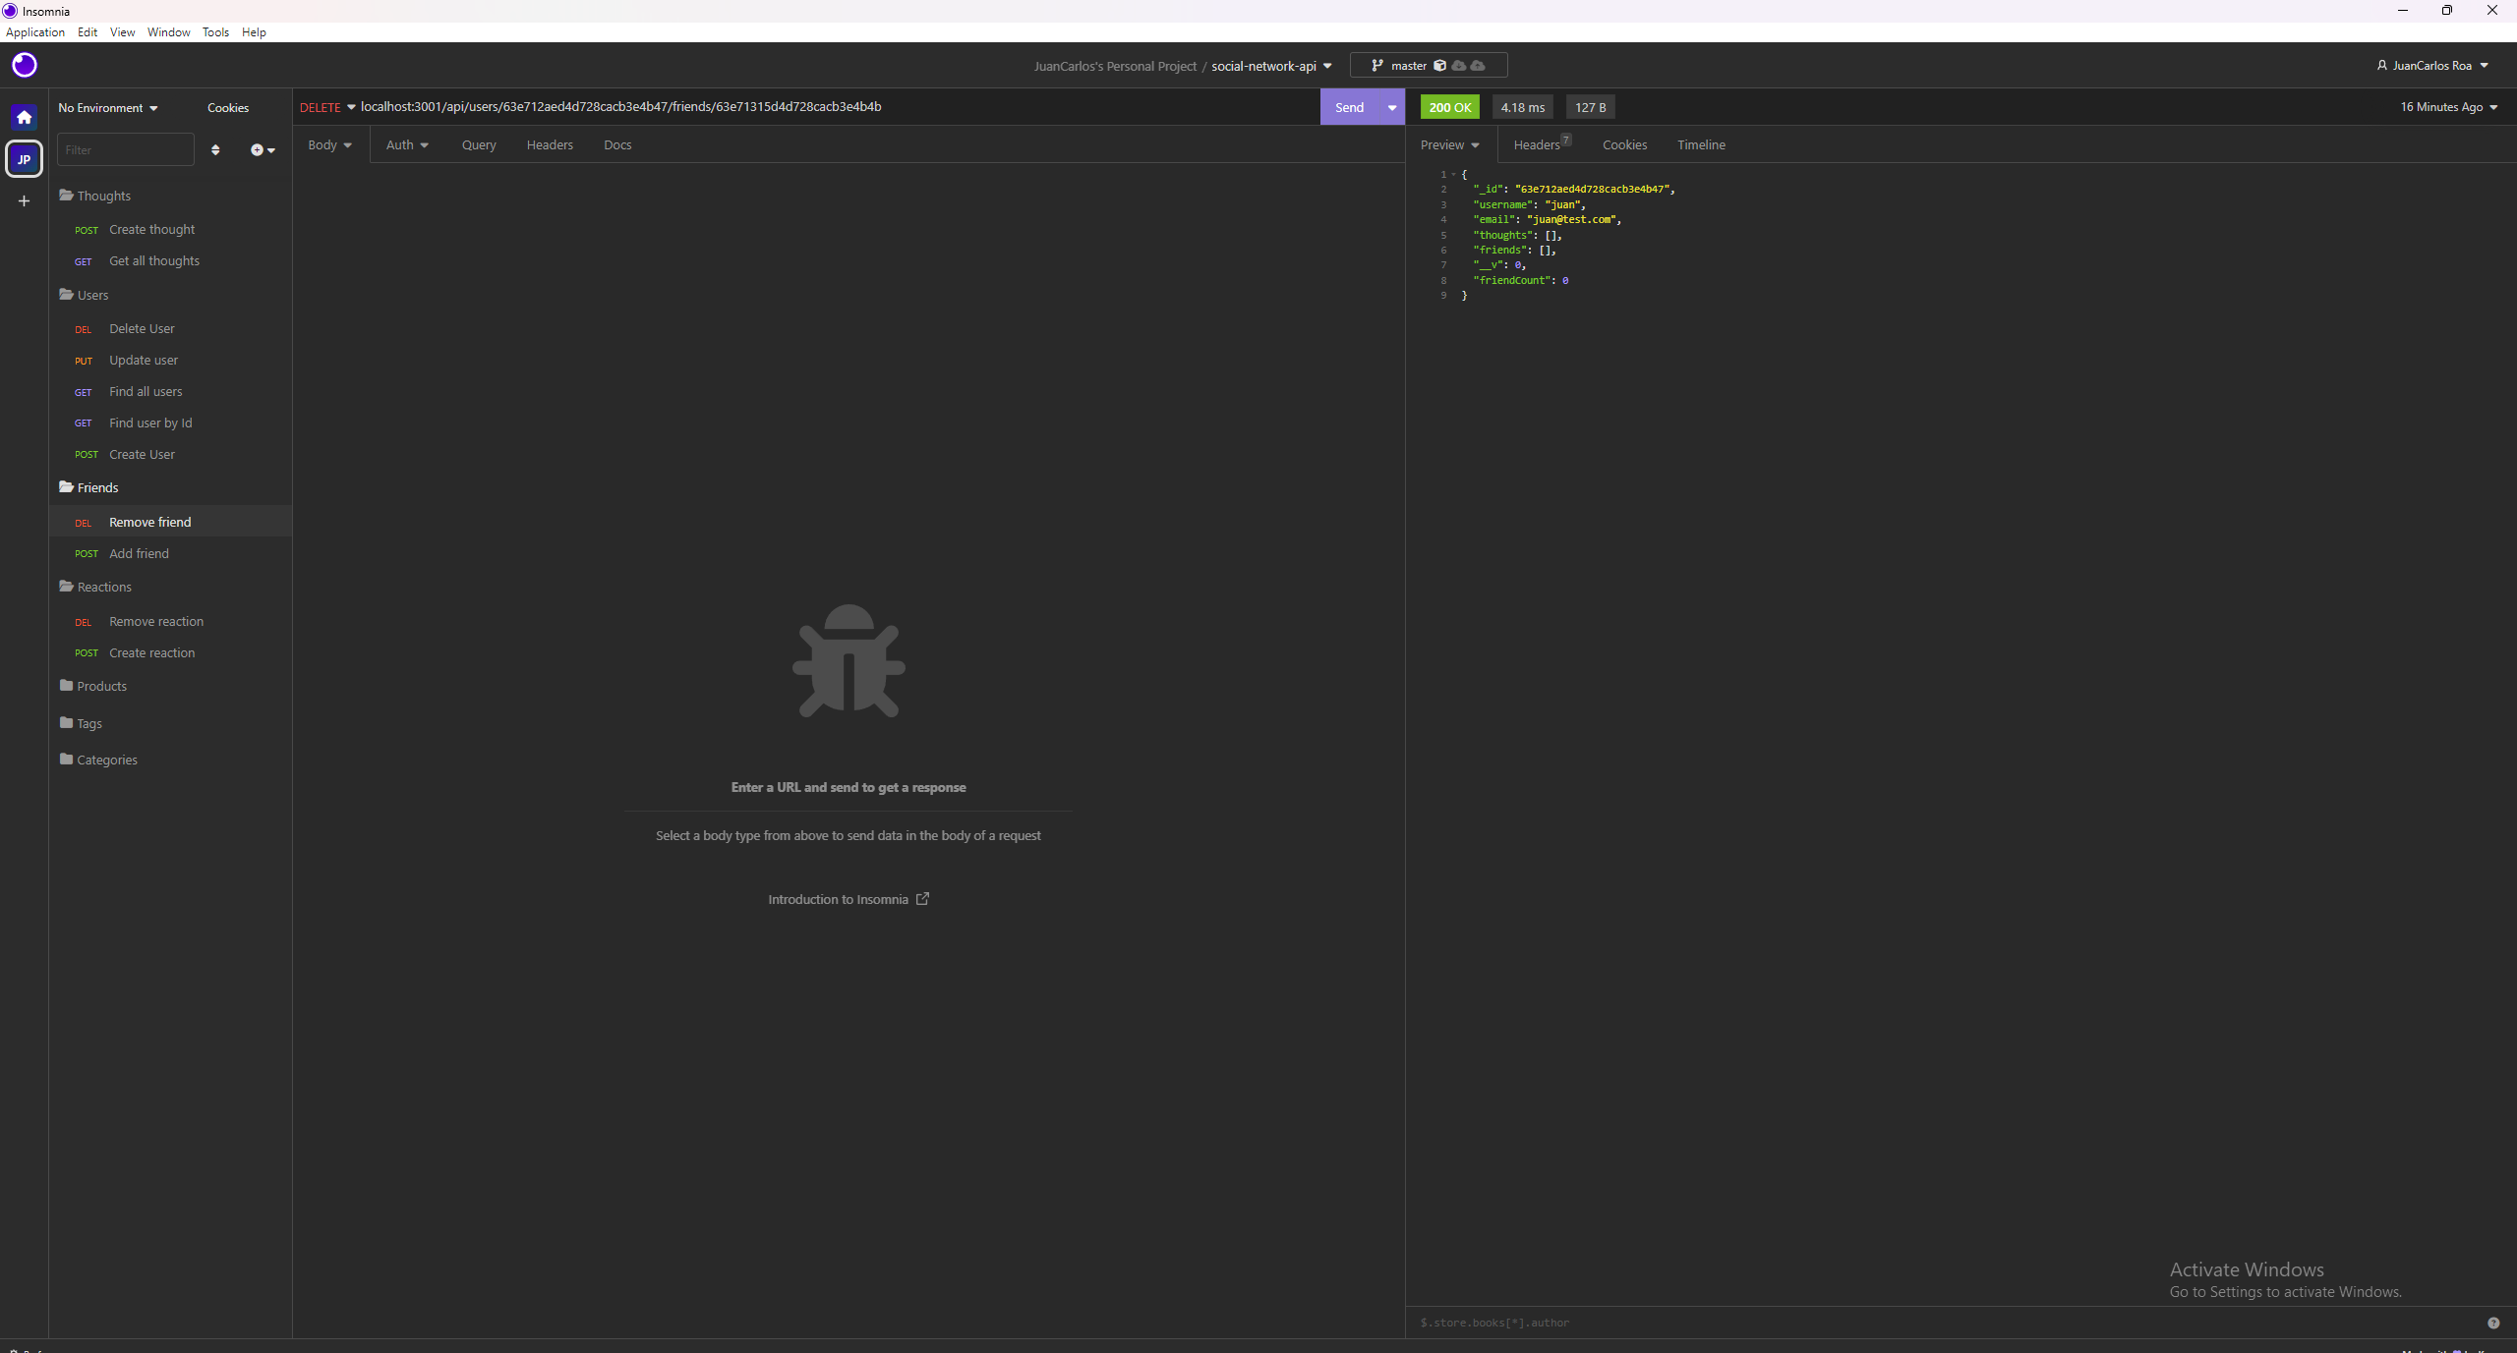Send the current DELETE request
The height and width of the screenshot is (1353, 2517).
pos(1349,107)
